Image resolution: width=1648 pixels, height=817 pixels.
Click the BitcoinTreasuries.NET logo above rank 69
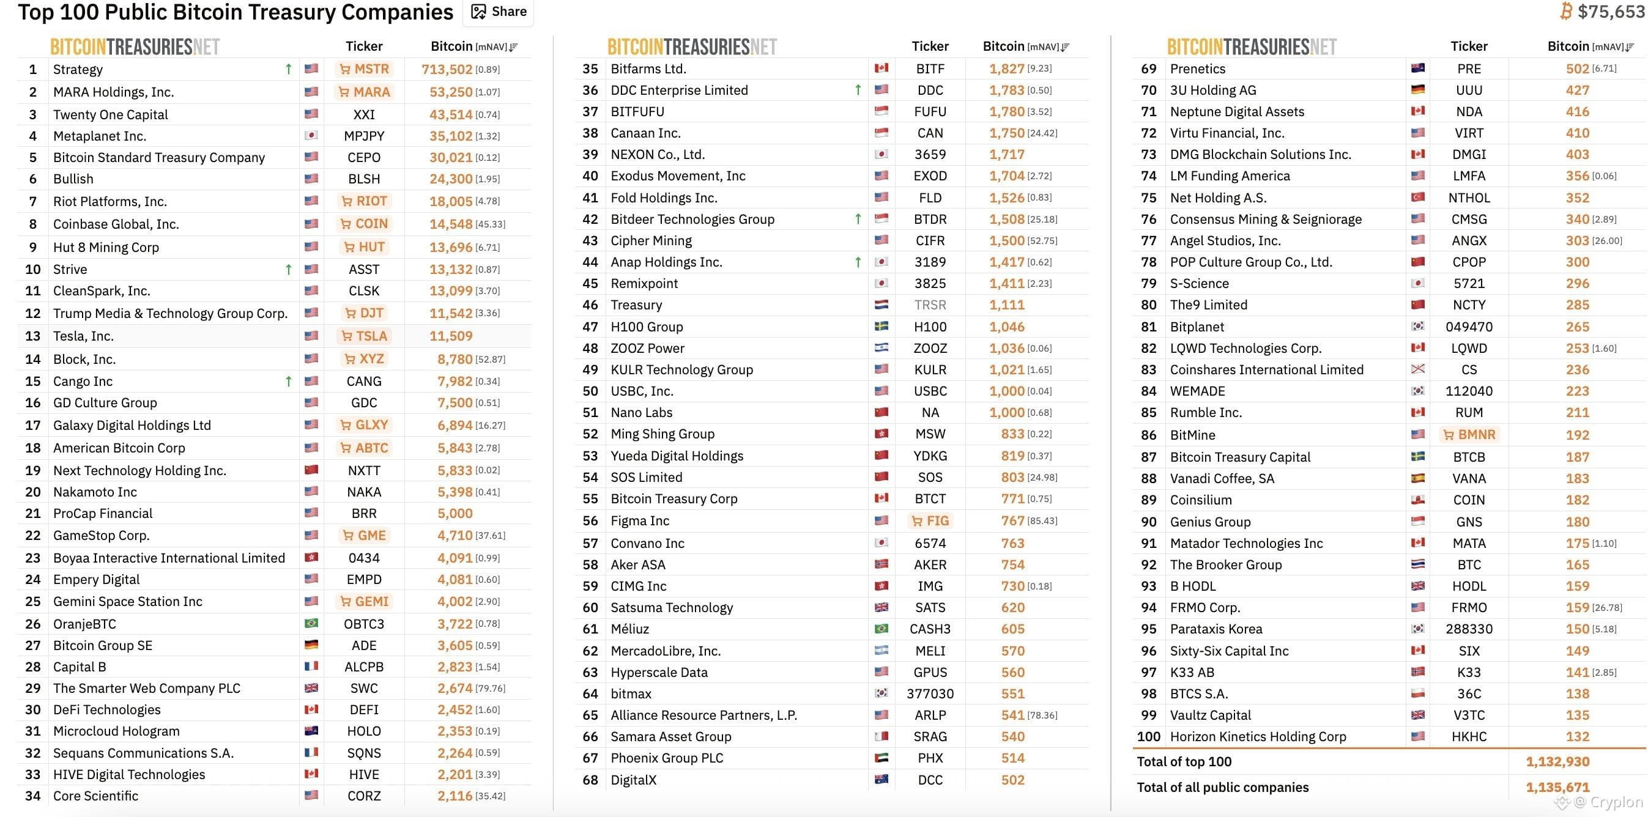[1252, 46]
